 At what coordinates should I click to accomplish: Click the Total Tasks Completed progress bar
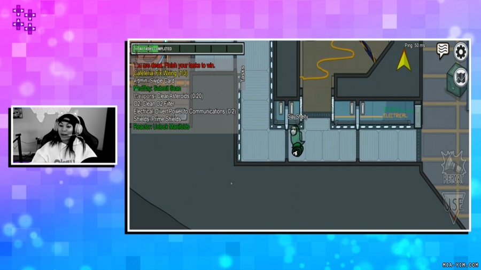188,49
